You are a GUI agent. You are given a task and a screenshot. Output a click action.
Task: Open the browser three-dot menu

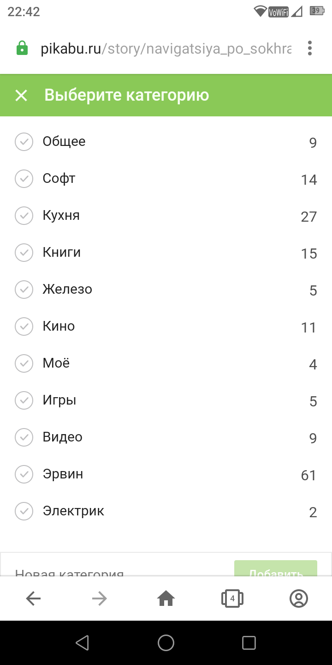coord(310,48)
